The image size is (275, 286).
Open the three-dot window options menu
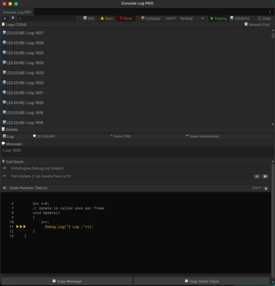tap(270, 12)
